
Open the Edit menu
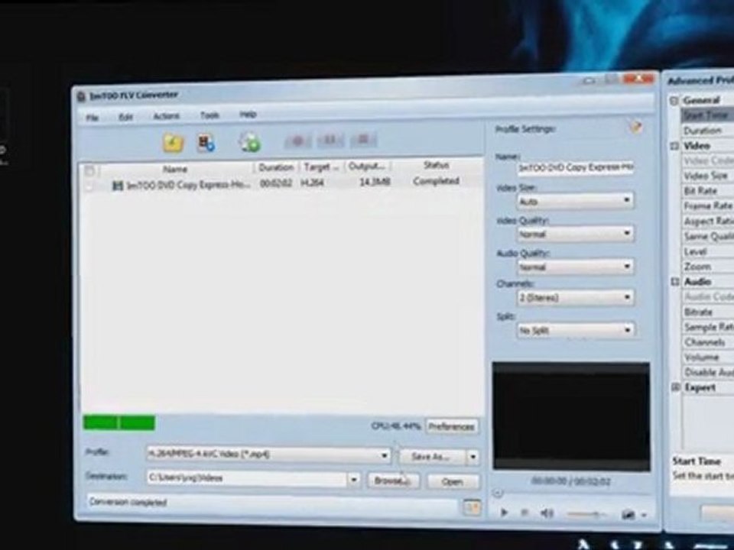125,117
